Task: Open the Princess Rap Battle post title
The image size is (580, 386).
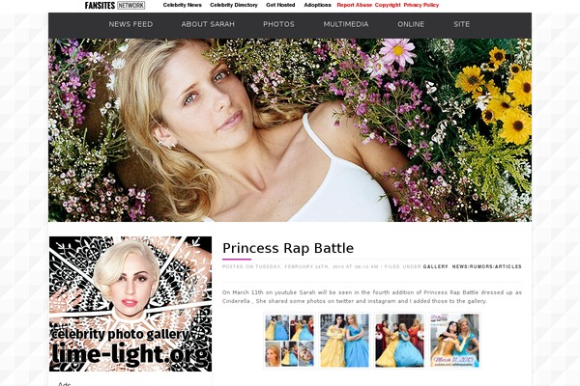Action: [x=288, y=248]
